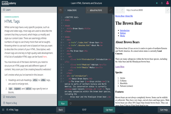Viewport: 171px width, 114px height.
Task: Click the COMMON ELEMENTS category label
Action: [12, 17]
